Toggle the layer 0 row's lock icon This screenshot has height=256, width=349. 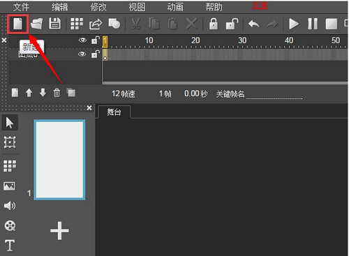96,54
